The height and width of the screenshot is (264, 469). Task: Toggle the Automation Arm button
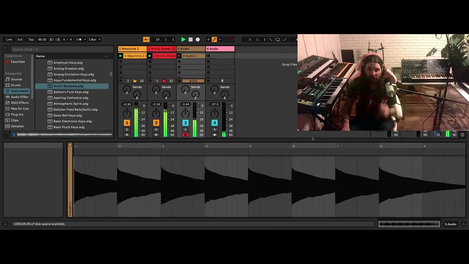point(214,40)
